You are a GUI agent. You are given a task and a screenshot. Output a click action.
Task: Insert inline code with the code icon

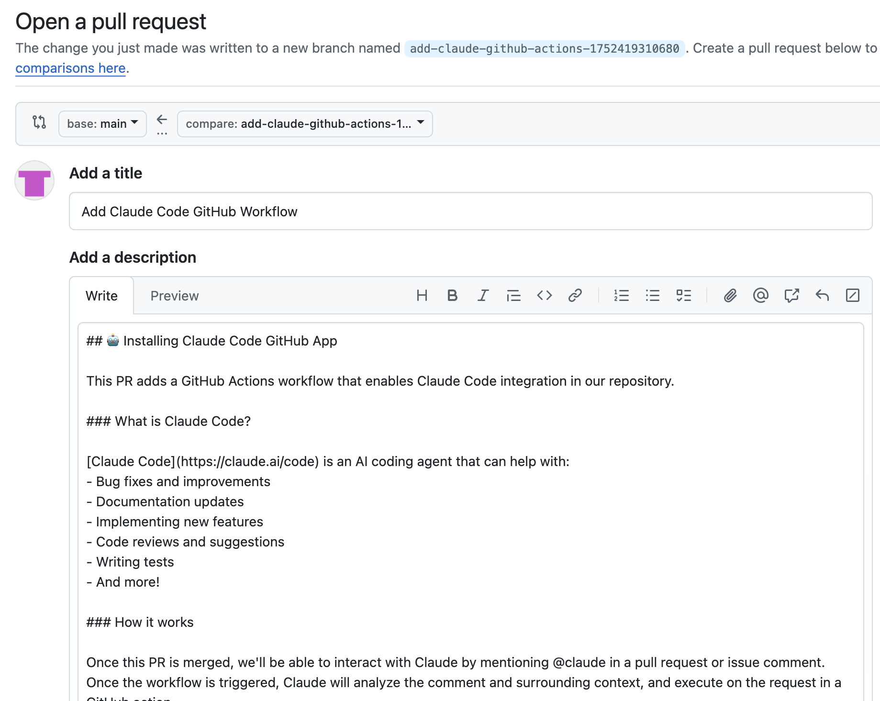click(544, 295)
